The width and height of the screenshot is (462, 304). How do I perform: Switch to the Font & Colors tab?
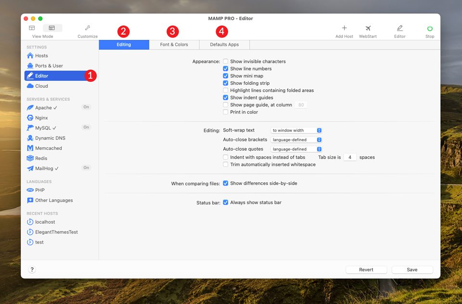(174, 44)
